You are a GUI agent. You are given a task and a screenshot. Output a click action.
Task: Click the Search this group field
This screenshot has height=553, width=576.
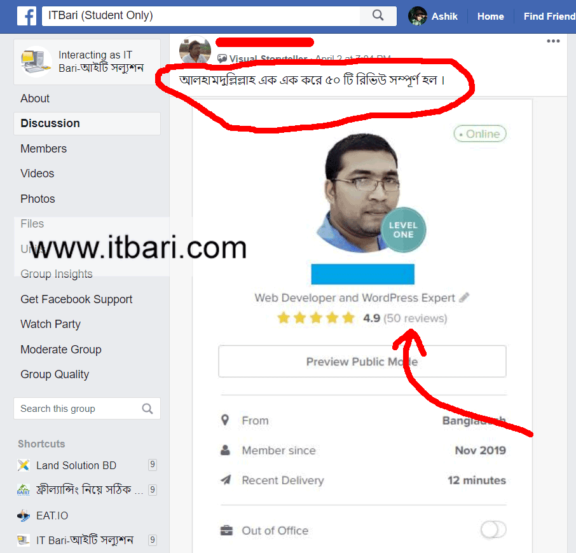point(87,408)
